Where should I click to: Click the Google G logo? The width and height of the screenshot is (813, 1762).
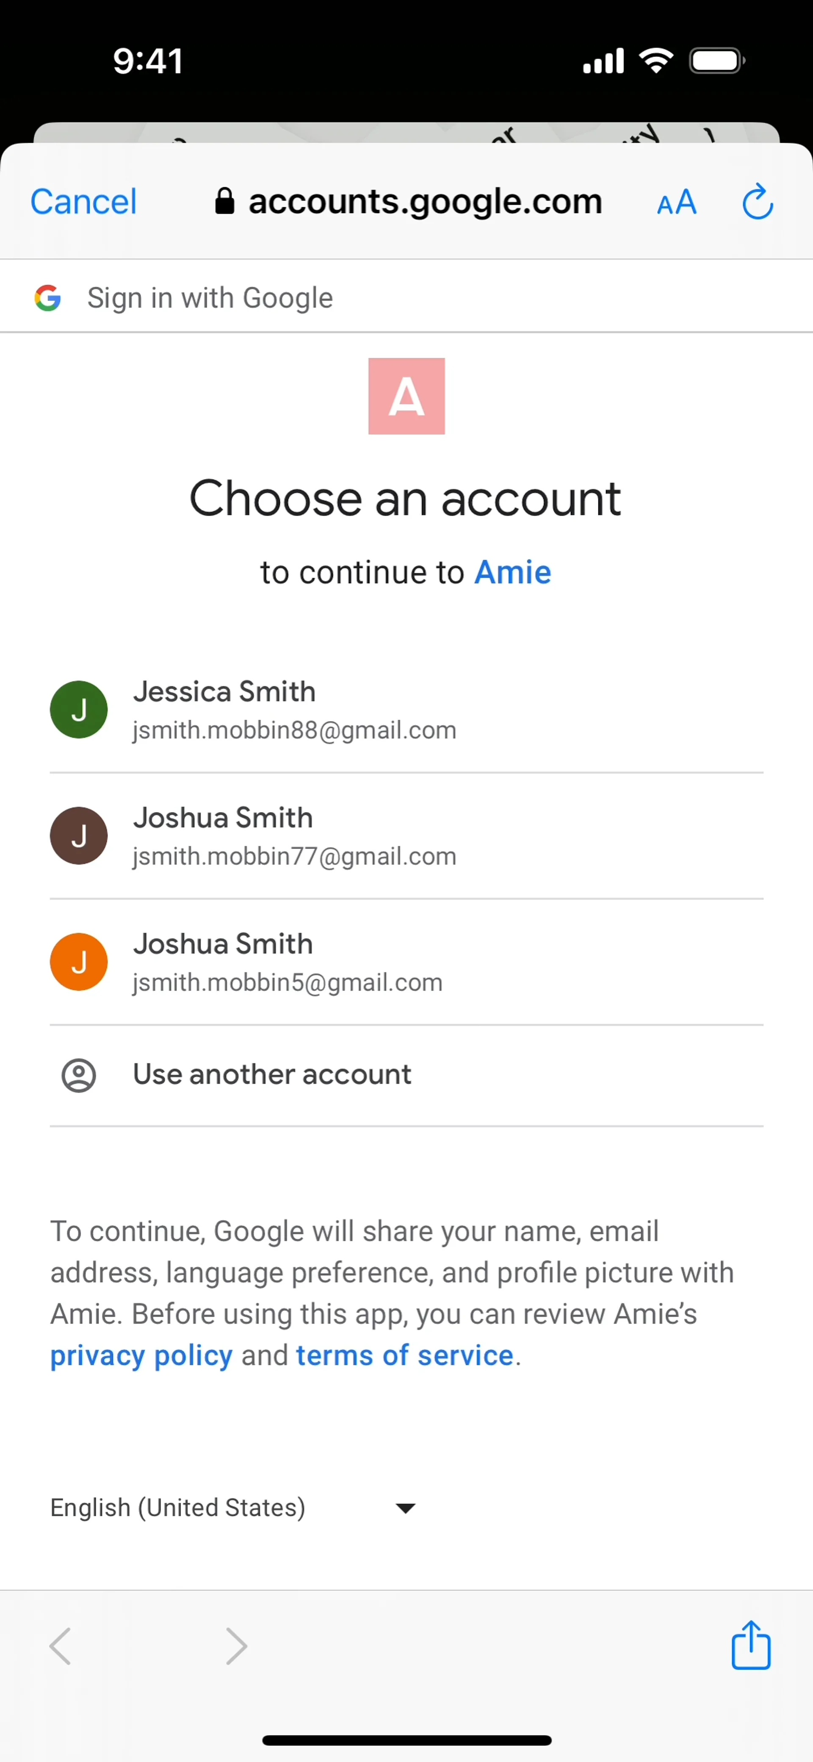pyautogui.click(x=48, y=297)
